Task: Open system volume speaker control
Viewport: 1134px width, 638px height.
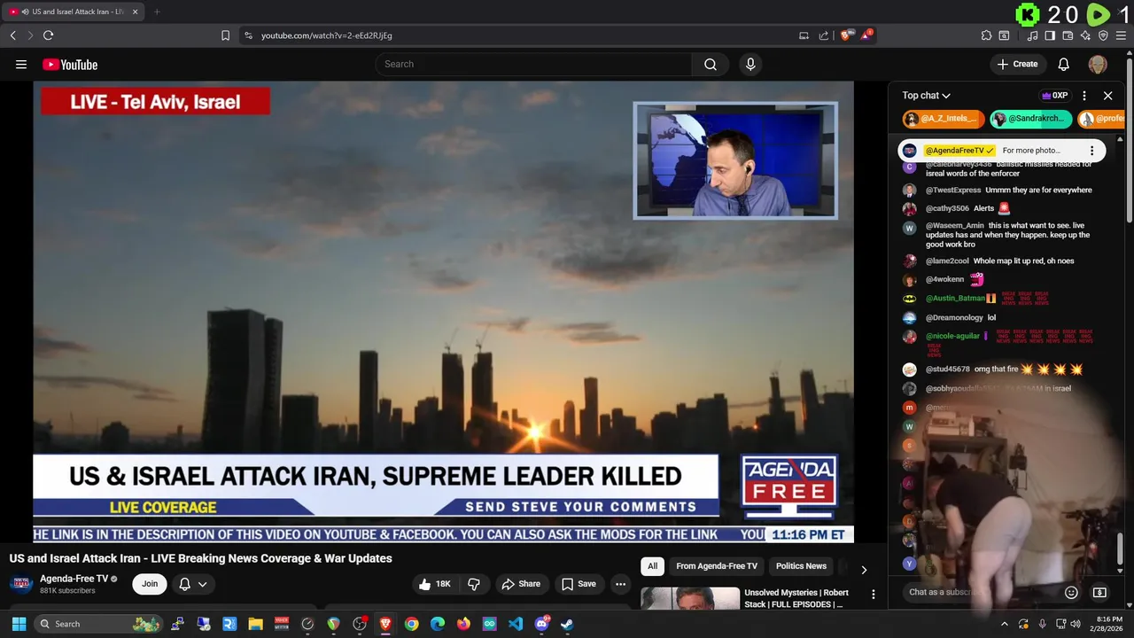Action: click(x=1075, y=624)
